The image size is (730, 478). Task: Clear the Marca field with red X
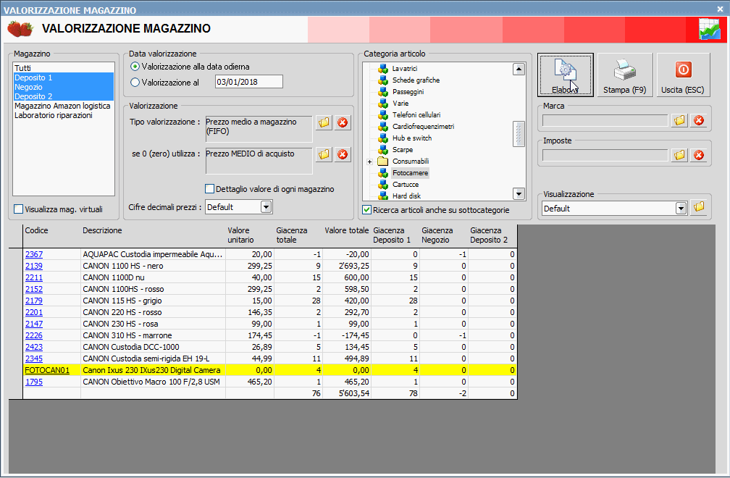(699, 120)
